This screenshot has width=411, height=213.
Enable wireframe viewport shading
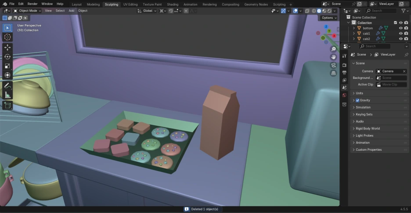click(314, 11)
